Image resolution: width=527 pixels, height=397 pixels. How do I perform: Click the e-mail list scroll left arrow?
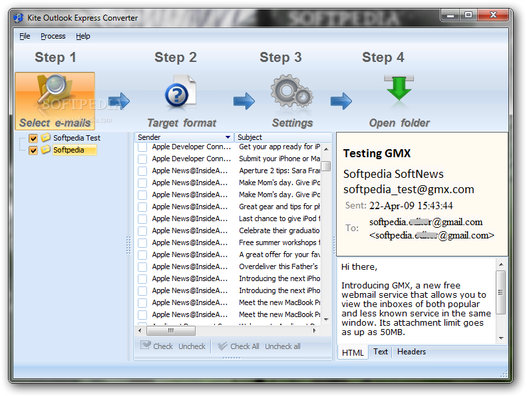pos(140,330)
